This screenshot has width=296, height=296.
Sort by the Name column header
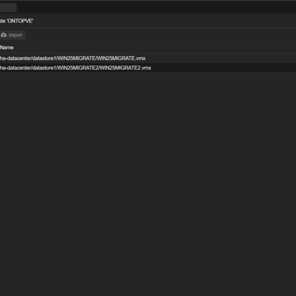[7, 48]
